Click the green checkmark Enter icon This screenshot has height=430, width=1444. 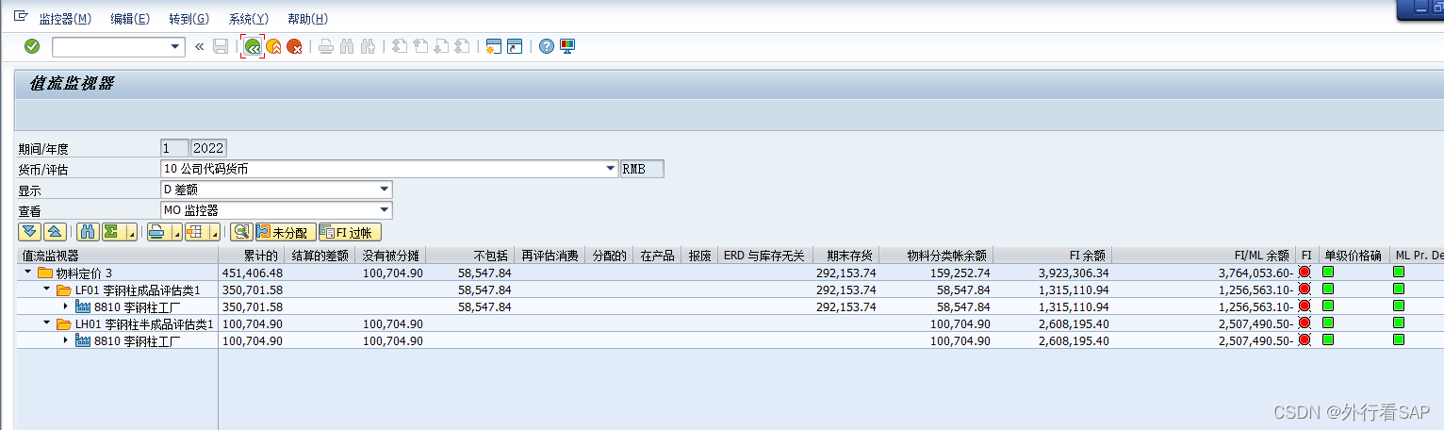(x=32, y=46)
